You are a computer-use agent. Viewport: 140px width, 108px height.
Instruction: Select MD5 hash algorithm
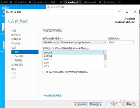click(x=73, y=66)
